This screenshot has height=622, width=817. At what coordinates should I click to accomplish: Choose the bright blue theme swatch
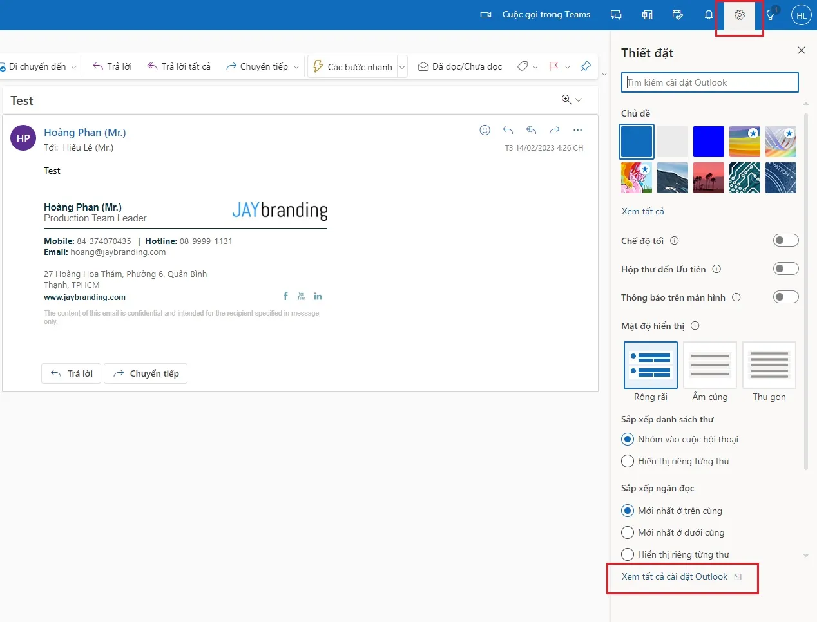point(708,142)
